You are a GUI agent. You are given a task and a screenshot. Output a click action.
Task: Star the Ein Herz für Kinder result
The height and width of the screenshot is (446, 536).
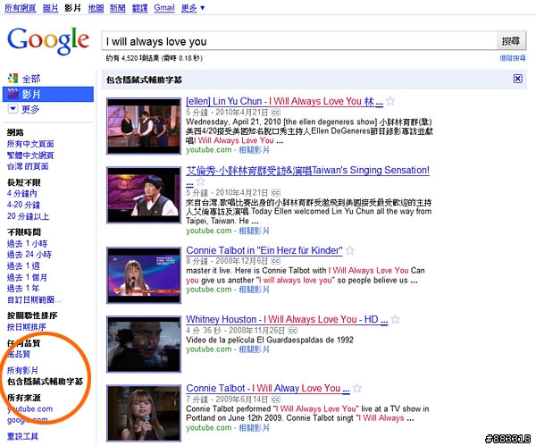point(349,250)
